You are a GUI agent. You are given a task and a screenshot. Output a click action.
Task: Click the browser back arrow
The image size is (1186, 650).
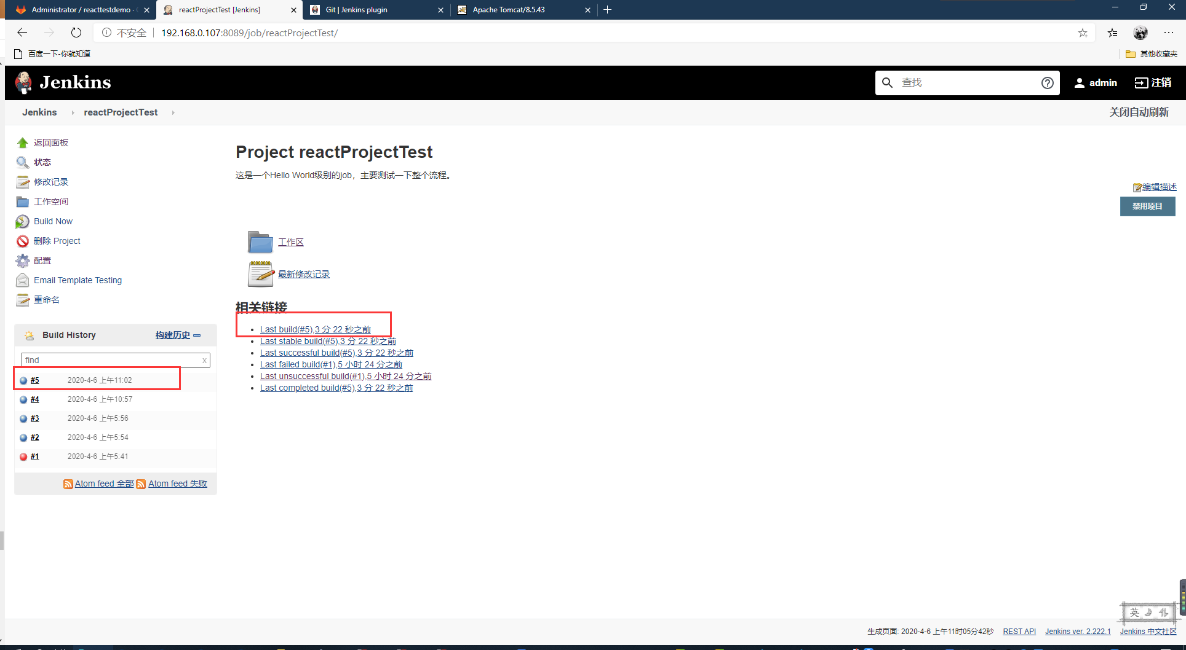tap(22, 33)
